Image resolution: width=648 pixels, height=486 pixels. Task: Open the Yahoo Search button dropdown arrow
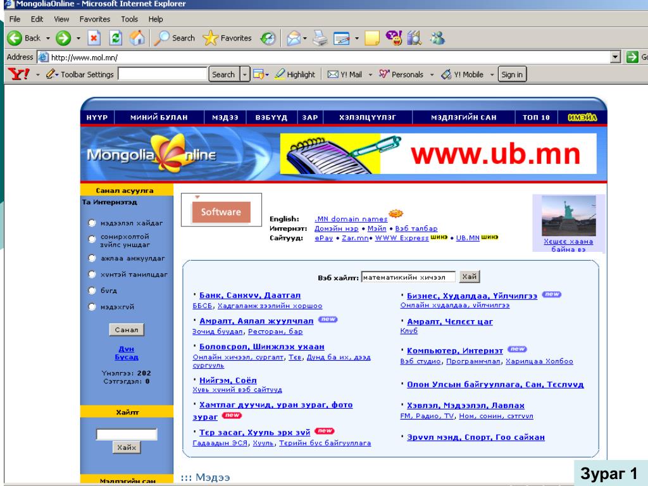[x=245, y=75]
